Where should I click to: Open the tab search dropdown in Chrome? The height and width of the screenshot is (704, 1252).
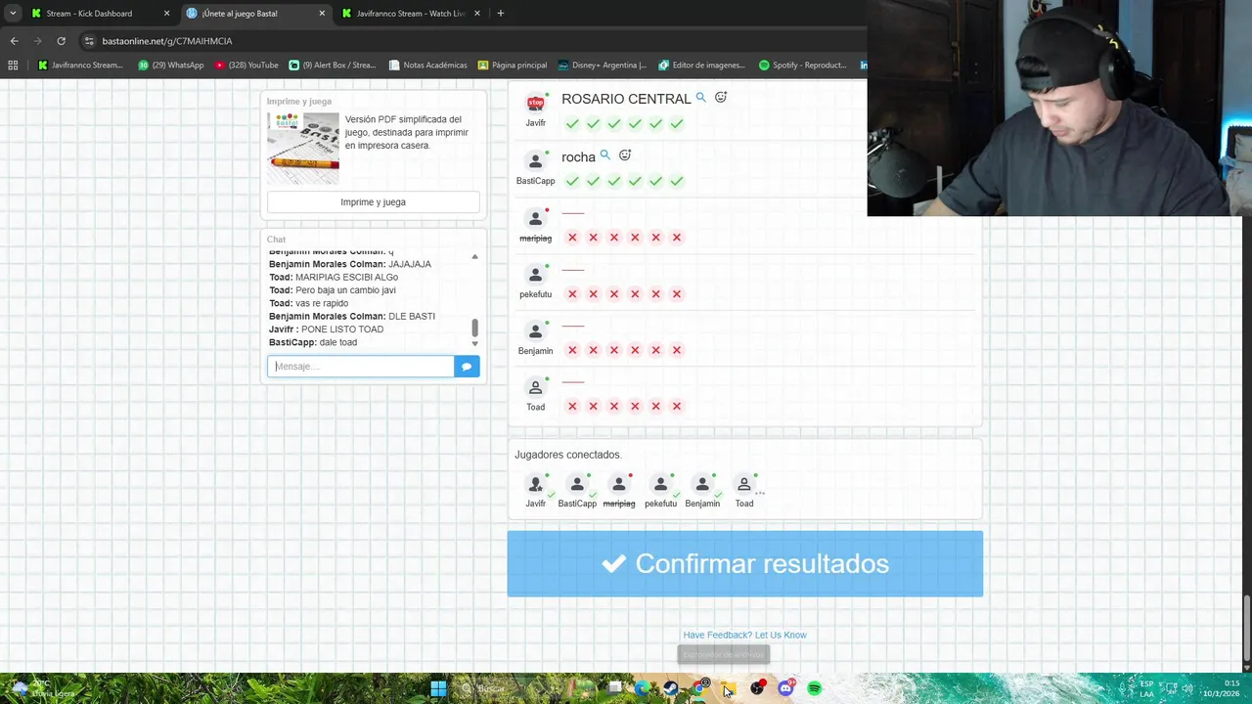[x=13, y=14]
